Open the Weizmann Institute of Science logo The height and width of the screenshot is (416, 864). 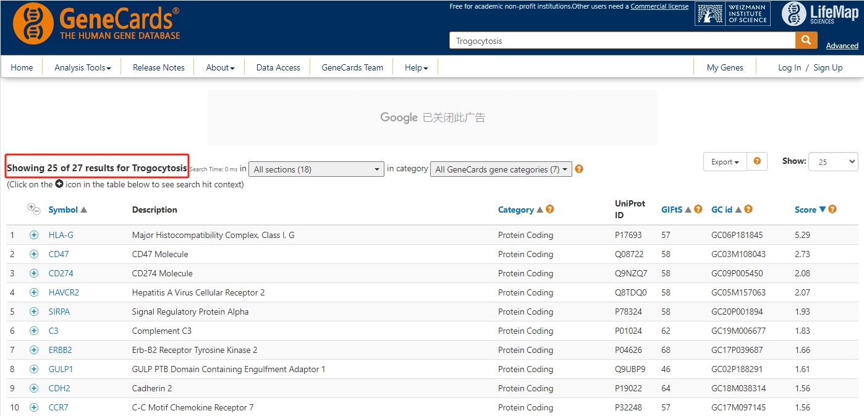pyautogui.click(x=733, y=14)
